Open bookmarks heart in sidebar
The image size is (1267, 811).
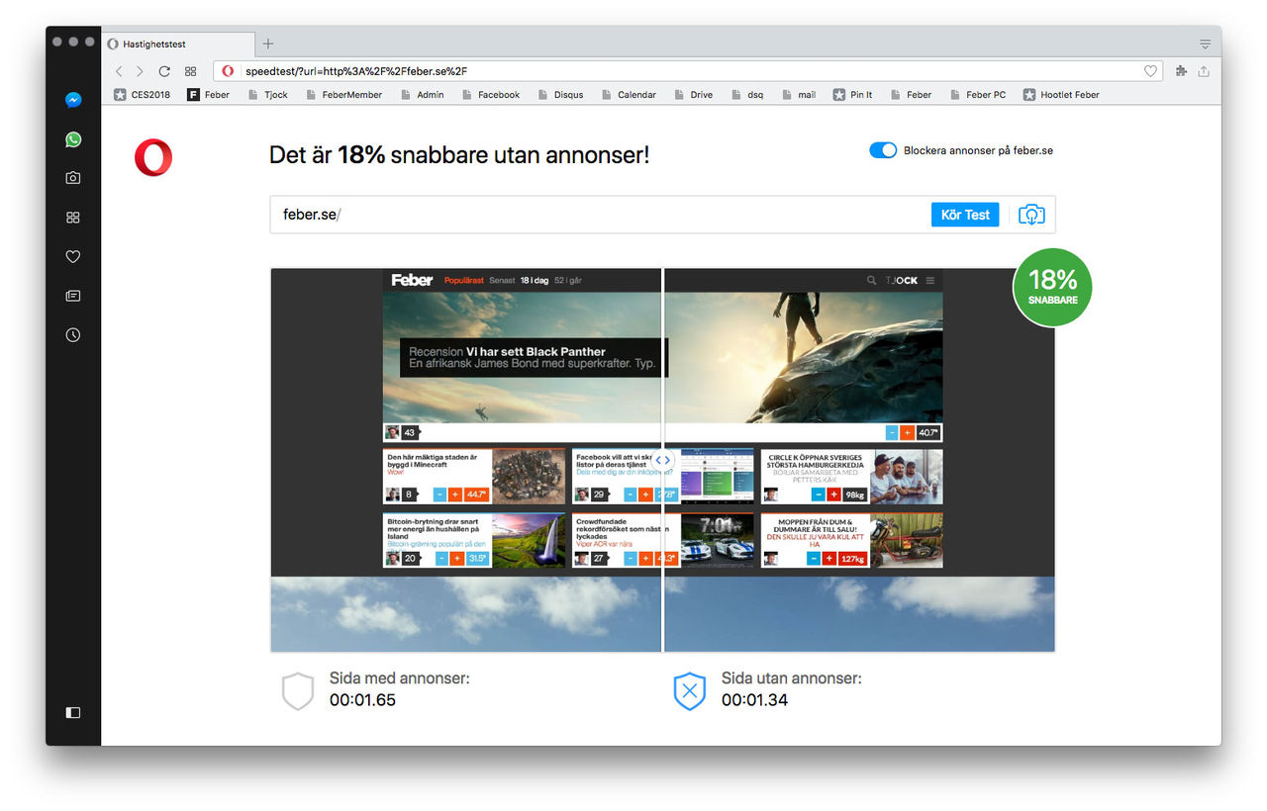(x=73, y=257)
